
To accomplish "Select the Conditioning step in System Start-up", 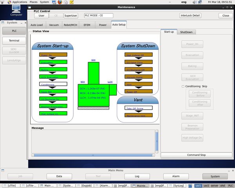I will pos(53,84).
